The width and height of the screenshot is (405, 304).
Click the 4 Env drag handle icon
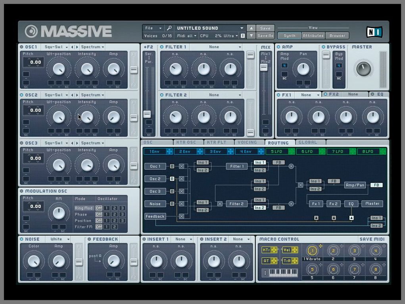[261, 151]
